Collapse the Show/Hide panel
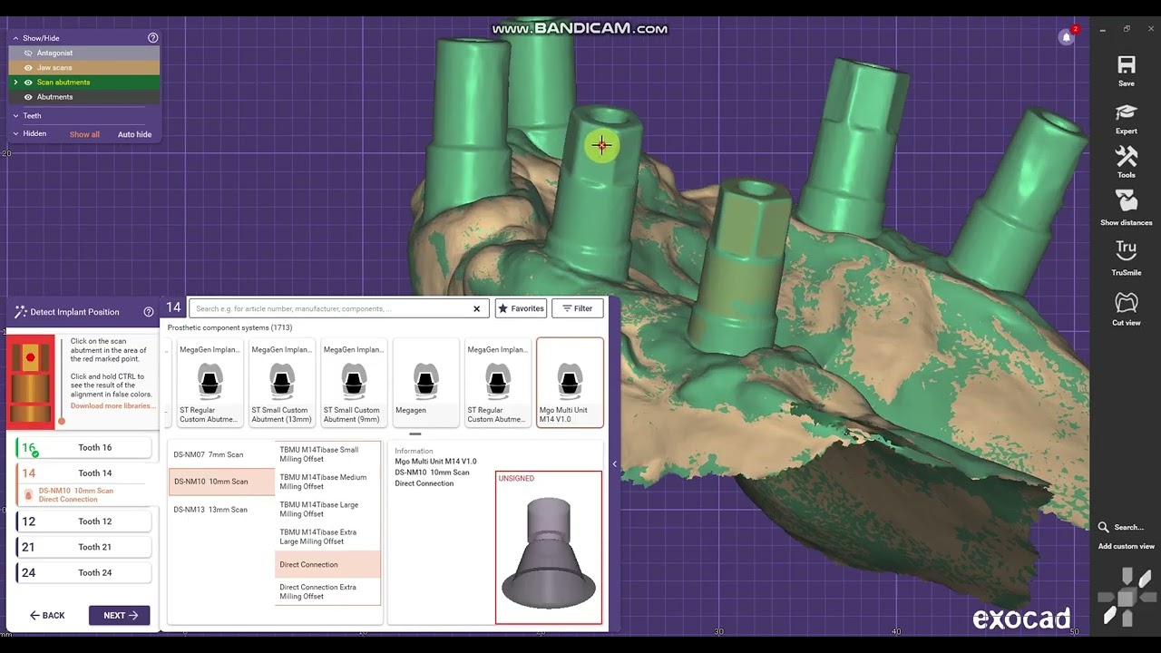Screen dimensions: 1161x653 pos(15,38)
